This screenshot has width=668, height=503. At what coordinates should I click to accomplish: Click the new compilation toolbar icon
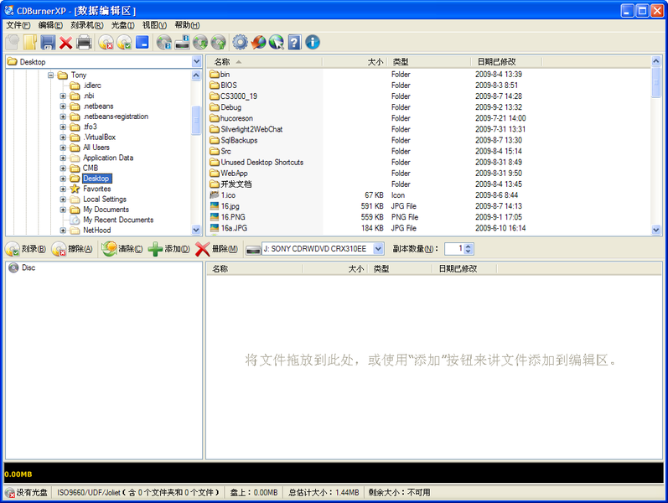coord(13,42)
